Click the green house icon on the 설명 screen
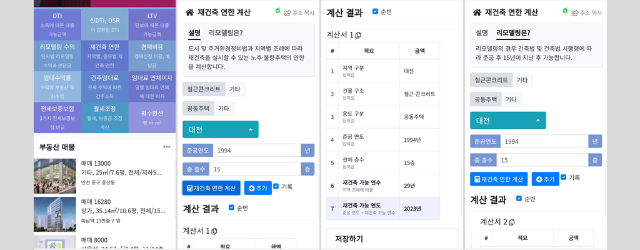The height and width of the screenshot is (250, 640). point(278,10)
